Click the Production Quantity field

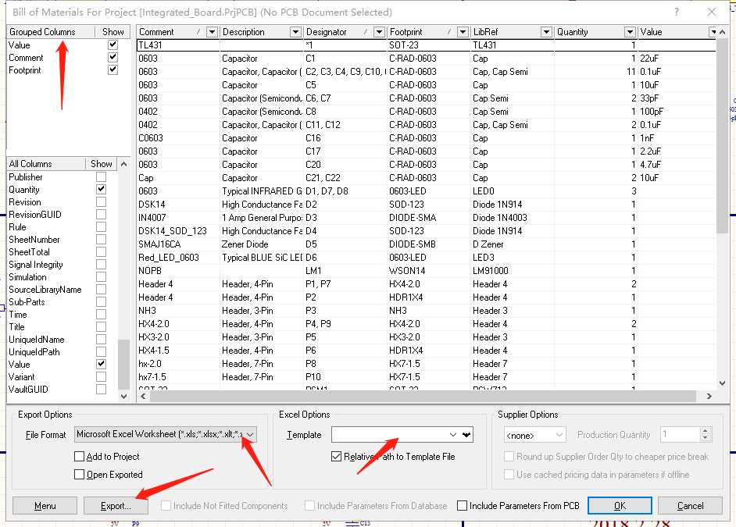pyautogui.click(x=681, y=435)
